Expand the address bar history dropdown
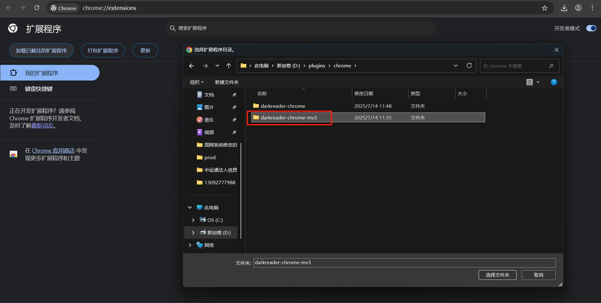This screenshot has width=601, height=303. point(456,66)
